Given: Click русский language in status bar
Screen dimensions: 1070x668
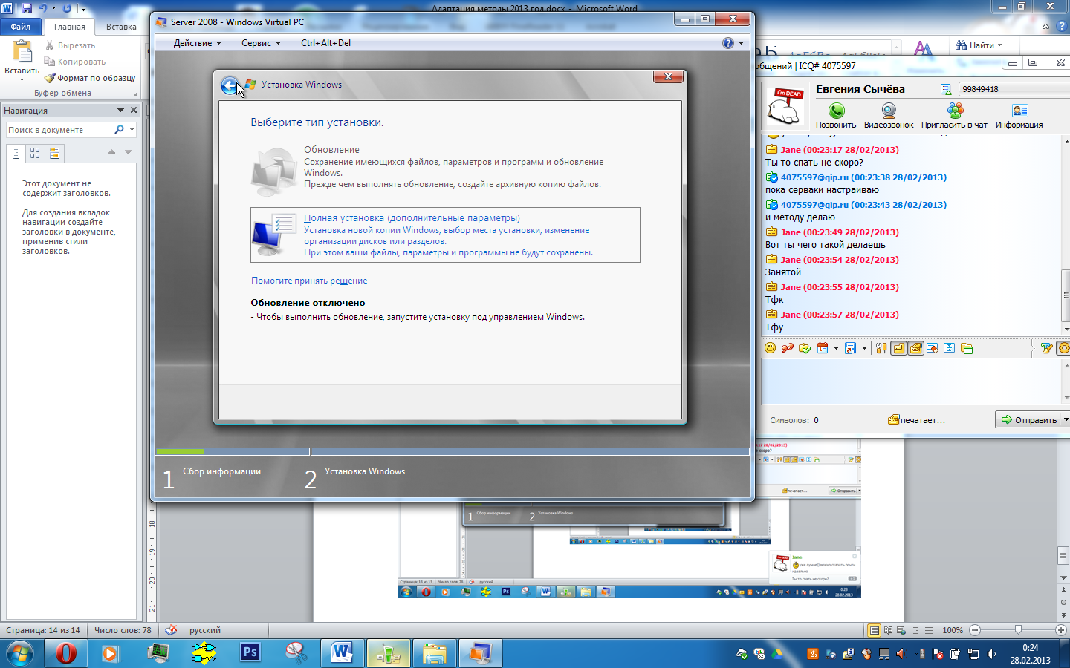Looking at the screenshot, I should pos(205,630).
